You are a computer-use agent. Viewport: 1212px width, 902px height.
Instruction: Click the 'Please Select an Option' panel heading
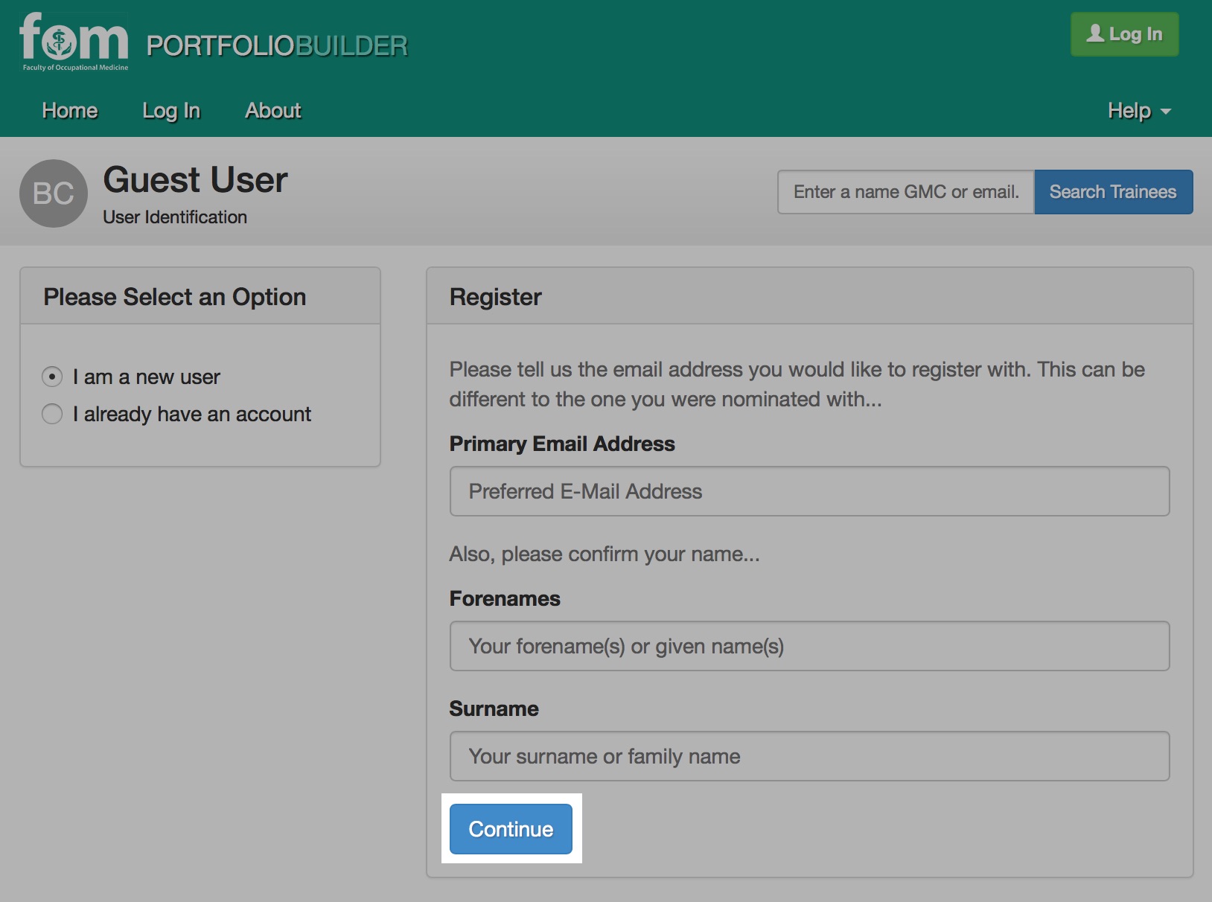(175, 297)
